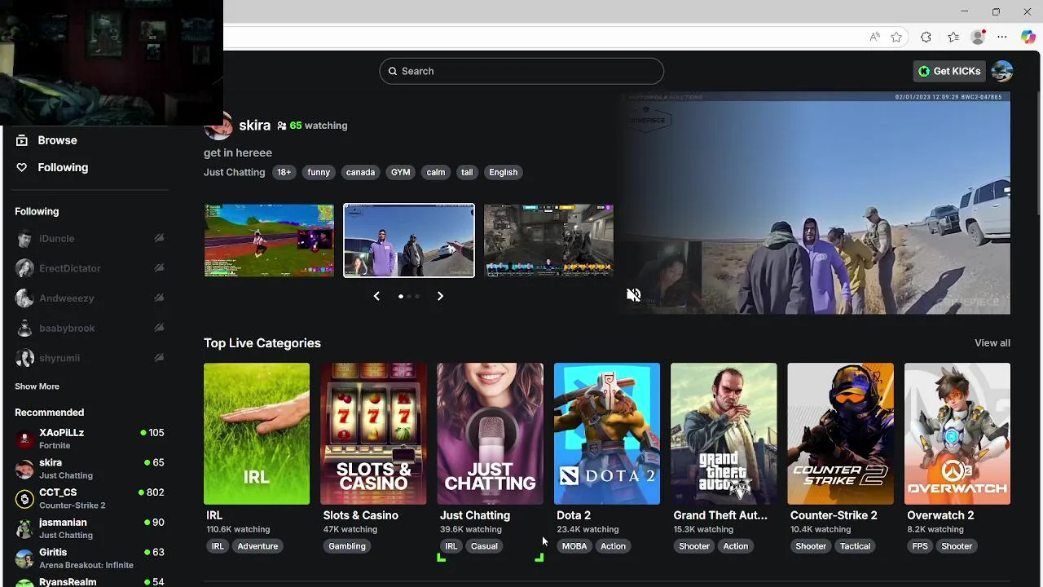The image size is (1043, 587).
Task: Select the funny tag
Action: (319, 172)
